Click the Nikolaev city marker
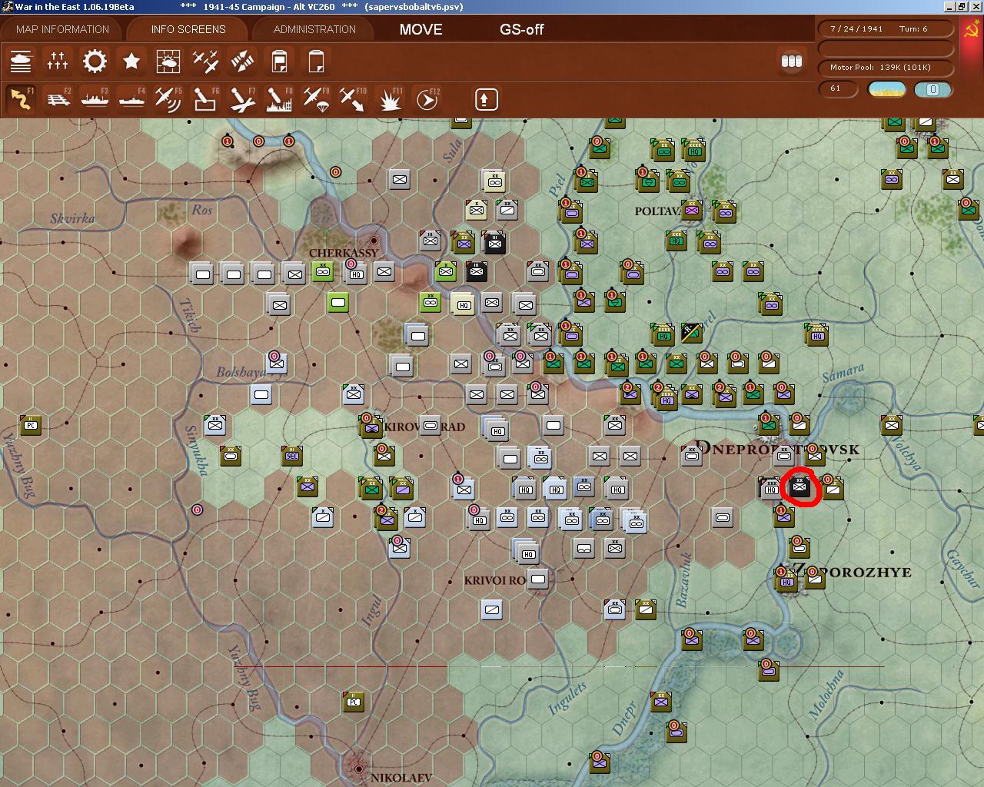Screen dimensions: 984x787 (359, 768)
